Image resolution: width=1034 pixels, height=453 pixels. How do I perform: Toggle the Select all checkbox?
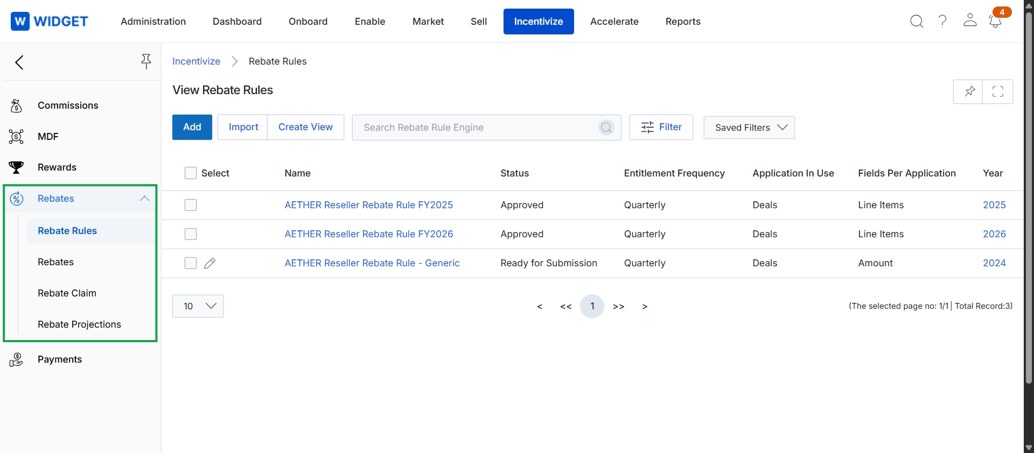point(191,173)
